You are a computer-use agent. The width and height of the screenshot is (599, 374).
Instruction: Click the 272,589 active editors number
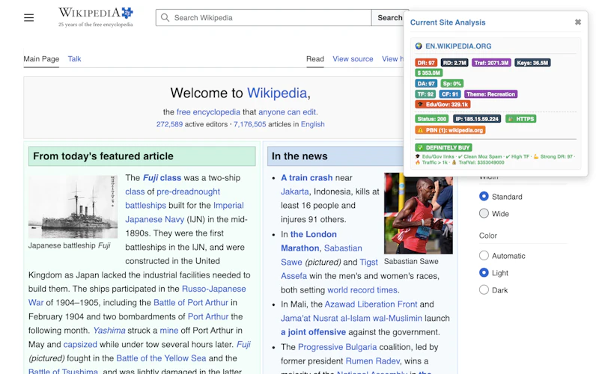coord(169,124)
